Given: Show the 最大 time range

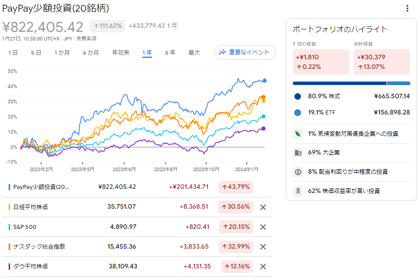Looking at the screenshot, I should [x=194, y=53].
